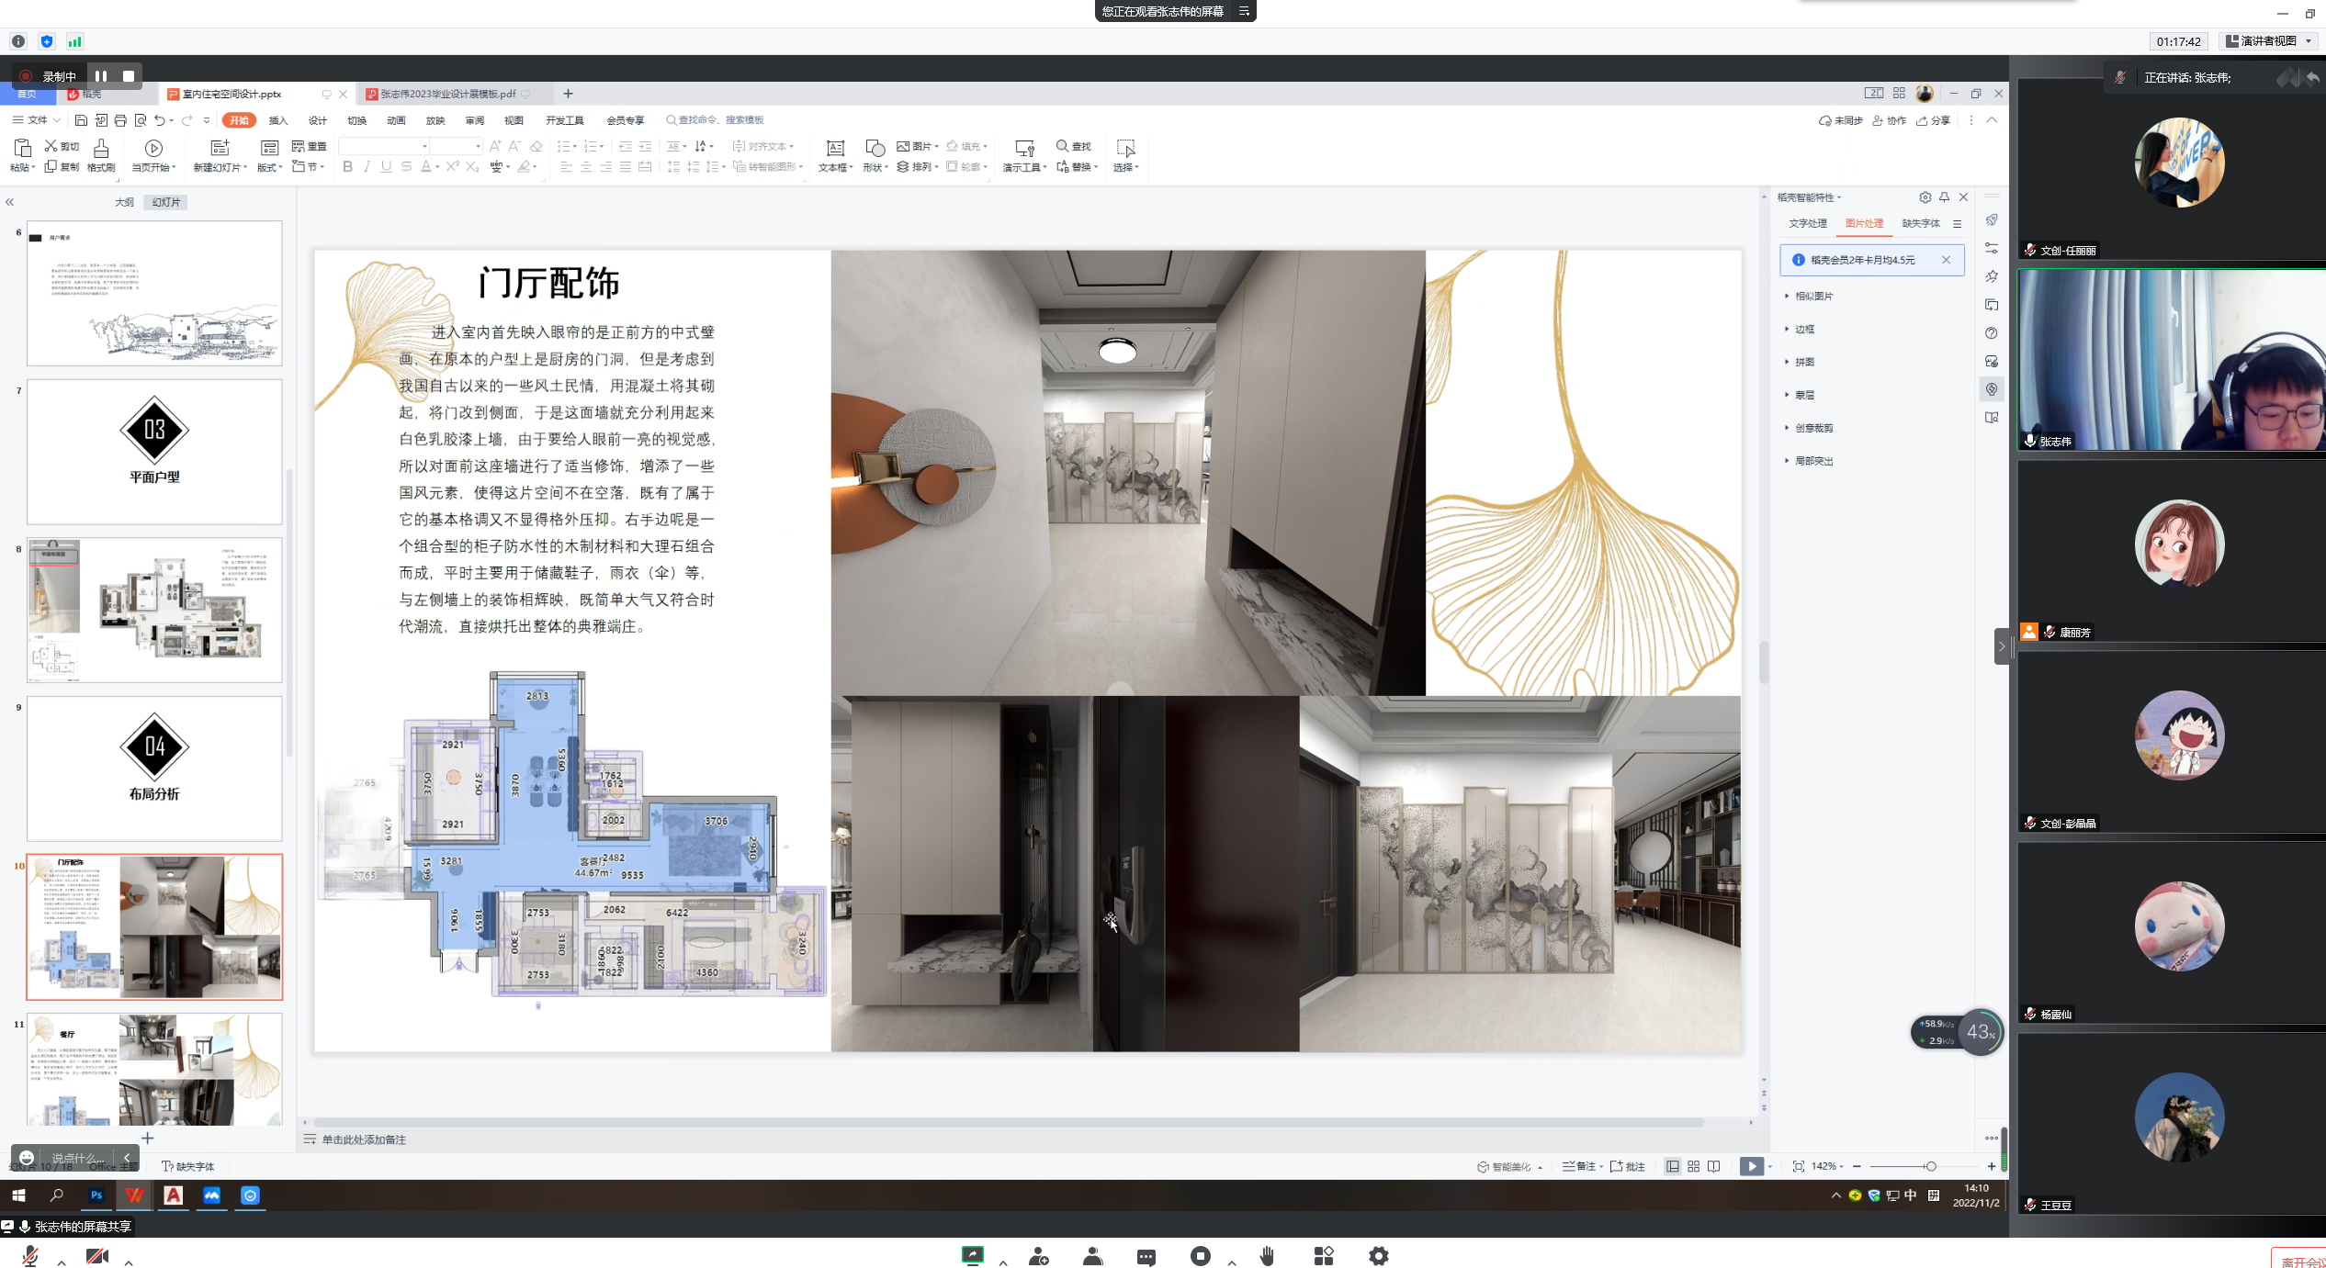Viewport: 2326px width, 1268px height.
Task: Expand the 创意裁剪 section
Action: pyautogui.click(x=1813, y=428)
